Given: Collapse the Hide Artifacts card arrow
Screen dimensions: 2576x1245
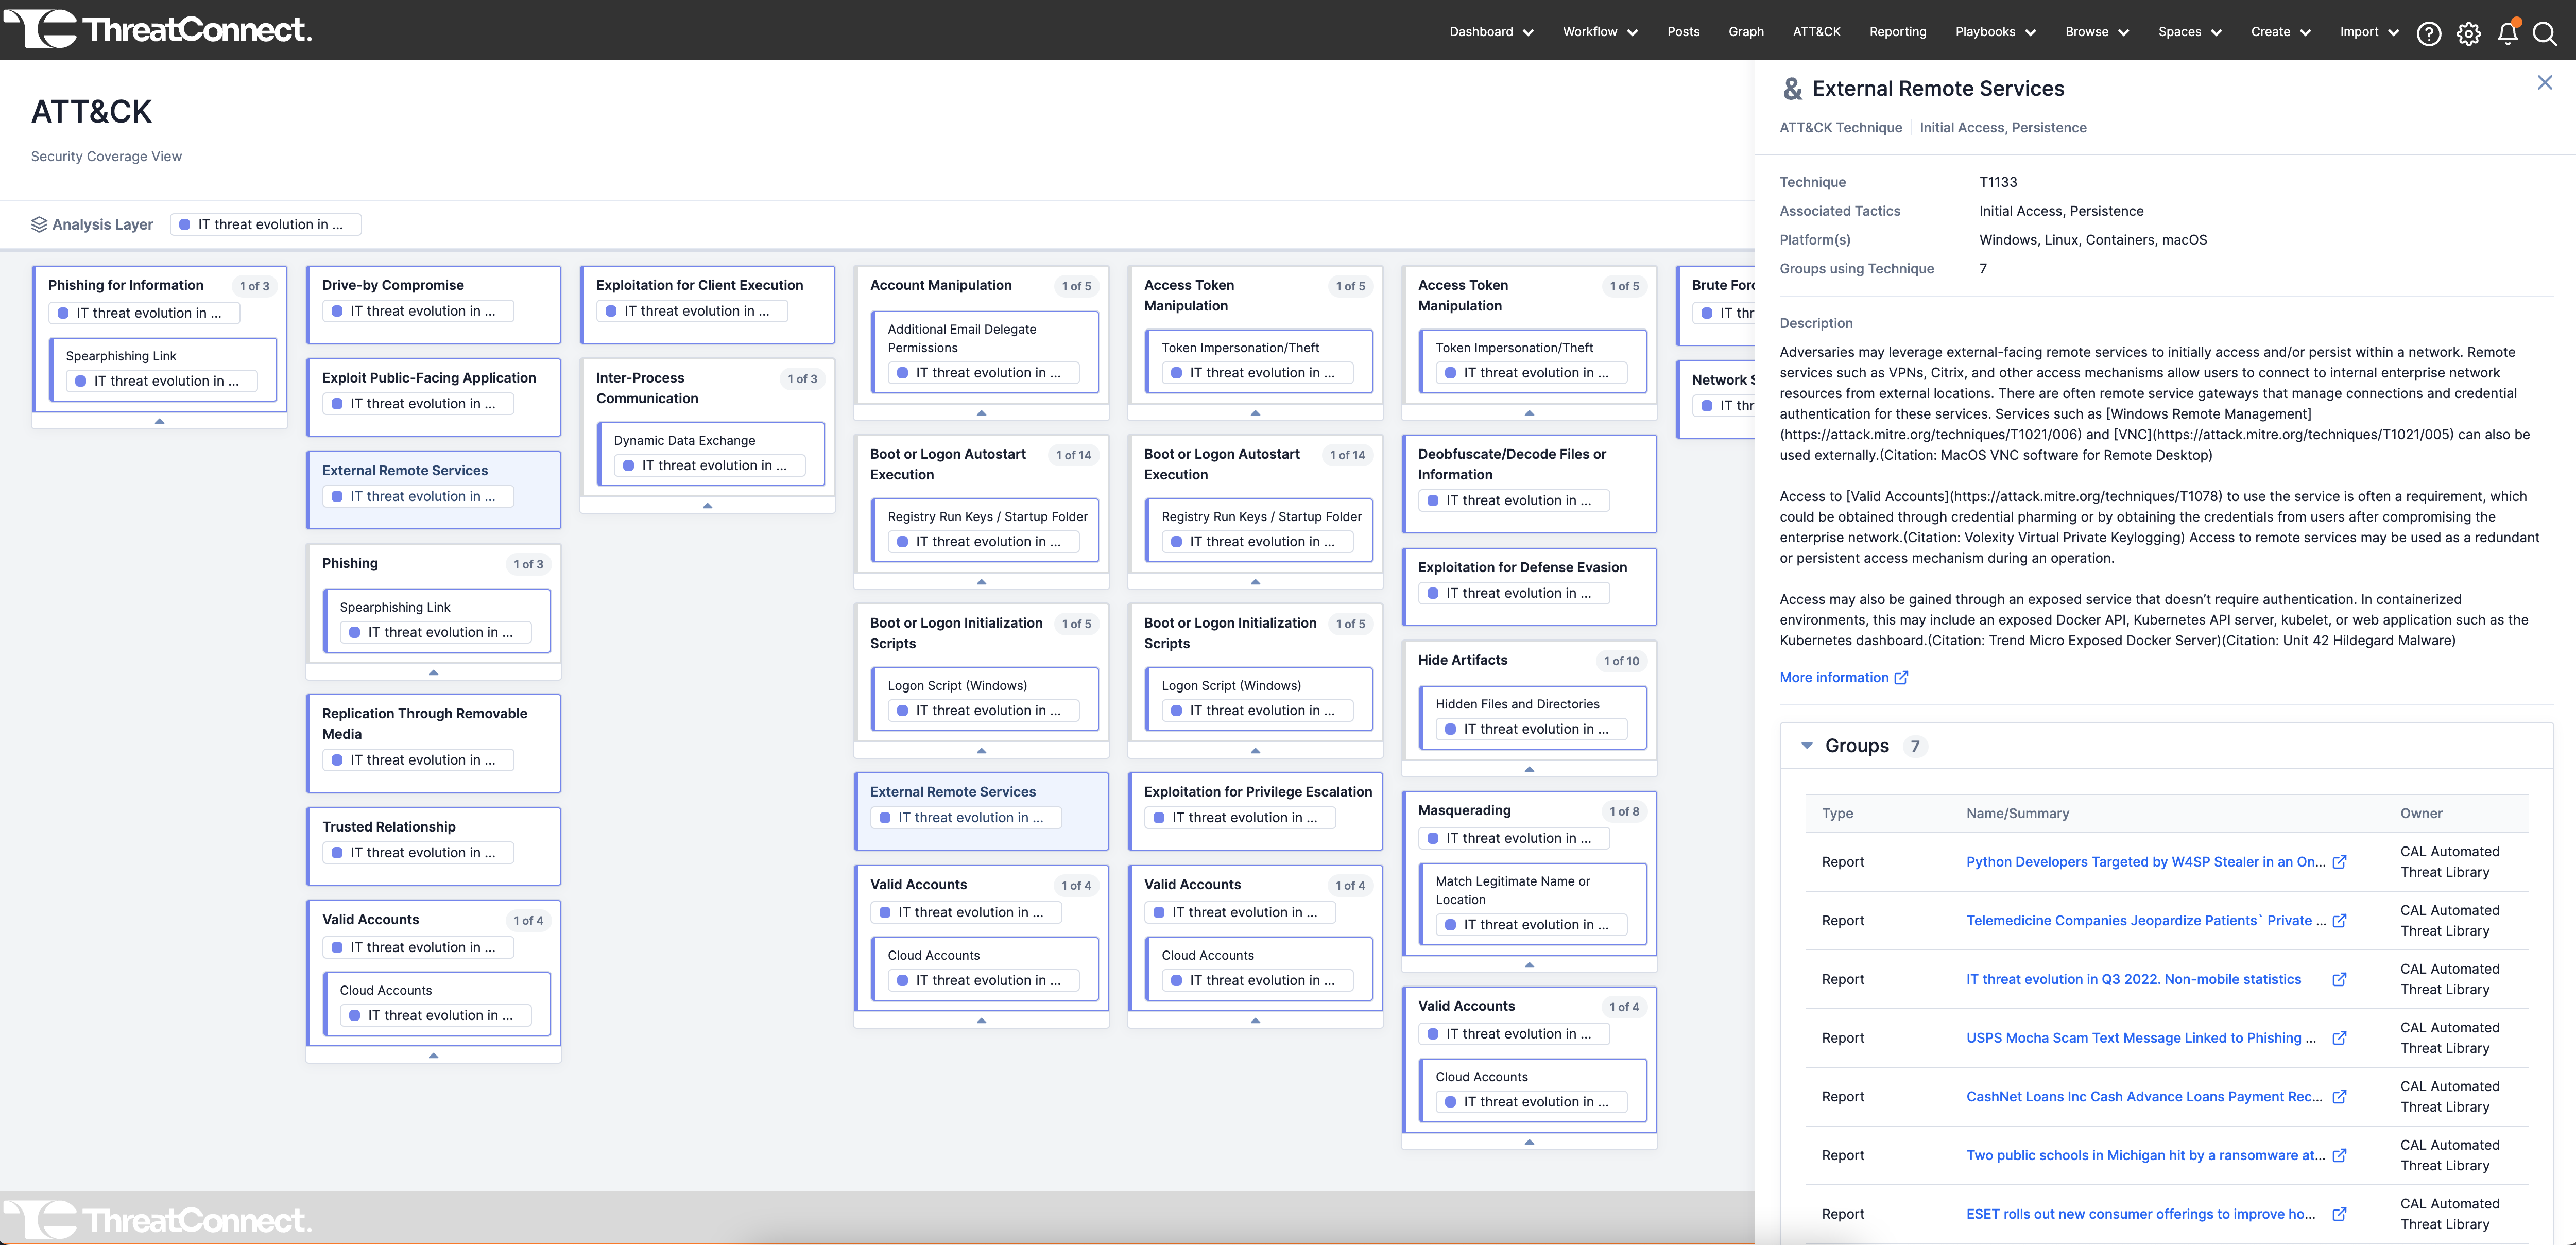Looking at the screenshot, I should [x=1529, y=769].
